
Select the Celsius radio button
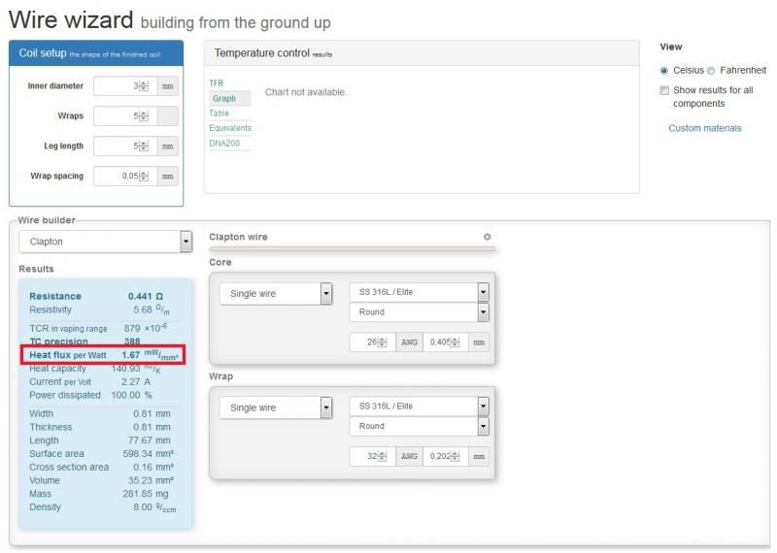(x=664, y=71)
